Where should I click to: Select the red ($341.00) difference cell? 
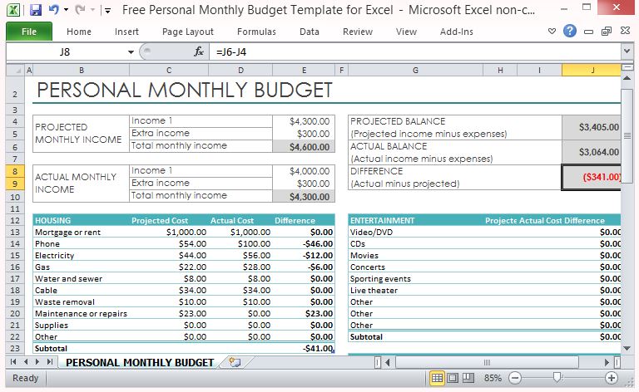592,177
